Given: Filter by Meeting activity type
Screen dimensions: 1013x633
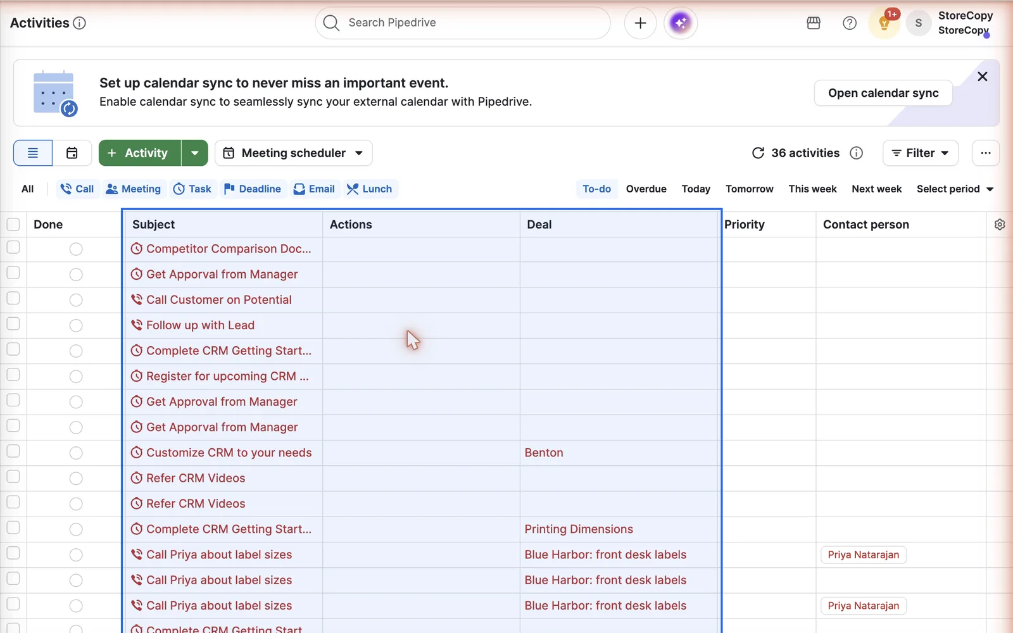Looking at the screenshot, I should click(134, 189).
